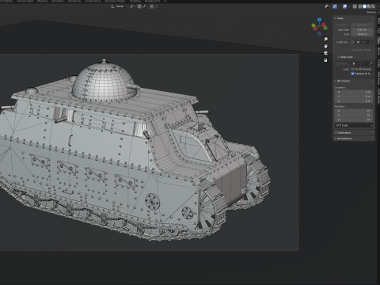Collapse the View panel section
This screenshot has height=285, width=380.
[x=340, y=18]
